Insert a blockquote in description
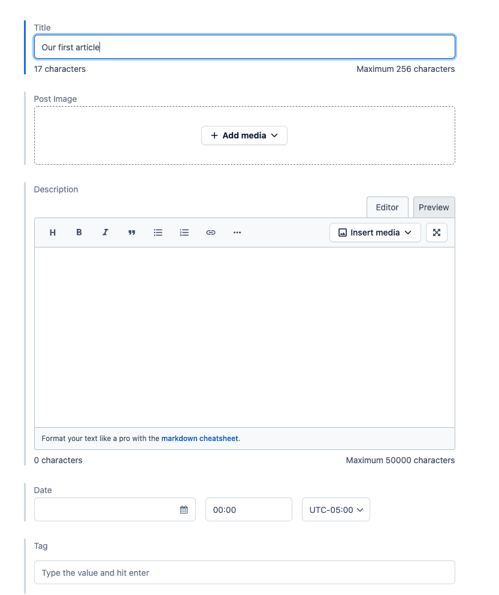 132,232
